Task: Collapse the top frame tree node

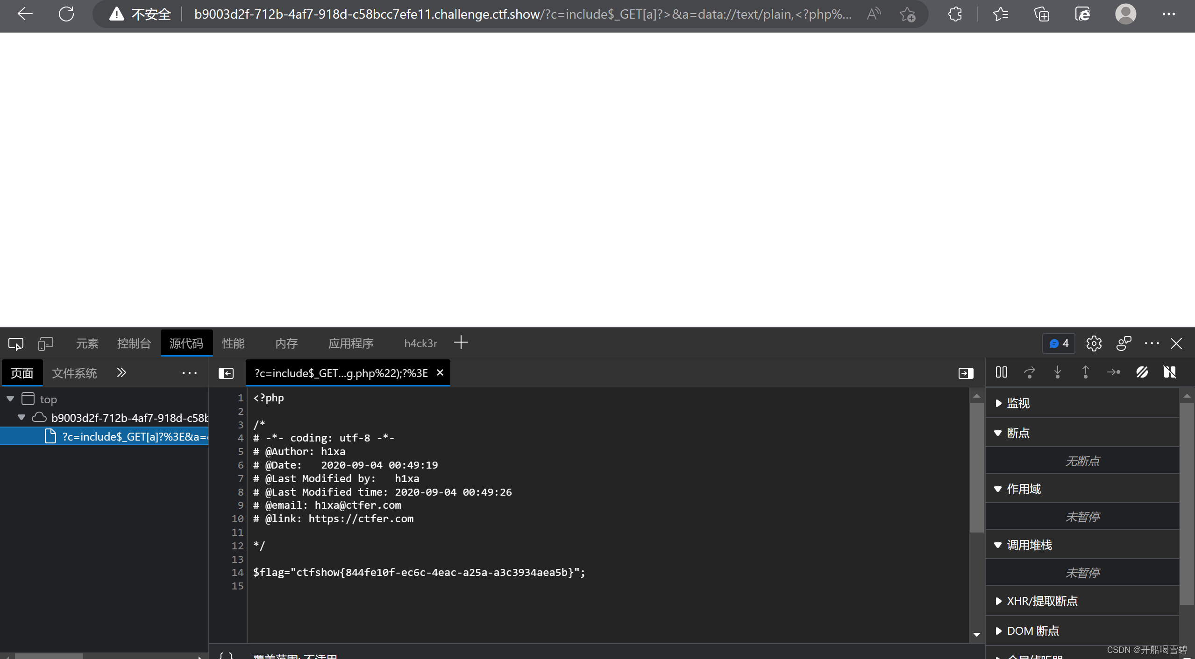Action: pyautogui.click(x=10, y=399)
